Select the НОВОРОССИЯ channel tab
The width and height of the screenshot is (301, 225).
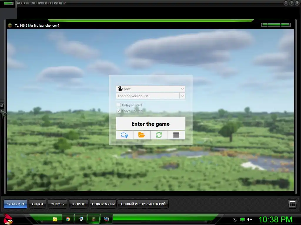103,204
